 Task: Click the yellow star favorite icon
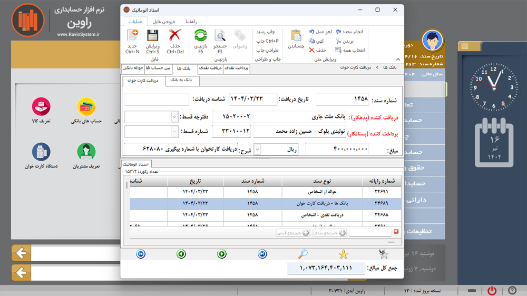[x=344, y=254]
